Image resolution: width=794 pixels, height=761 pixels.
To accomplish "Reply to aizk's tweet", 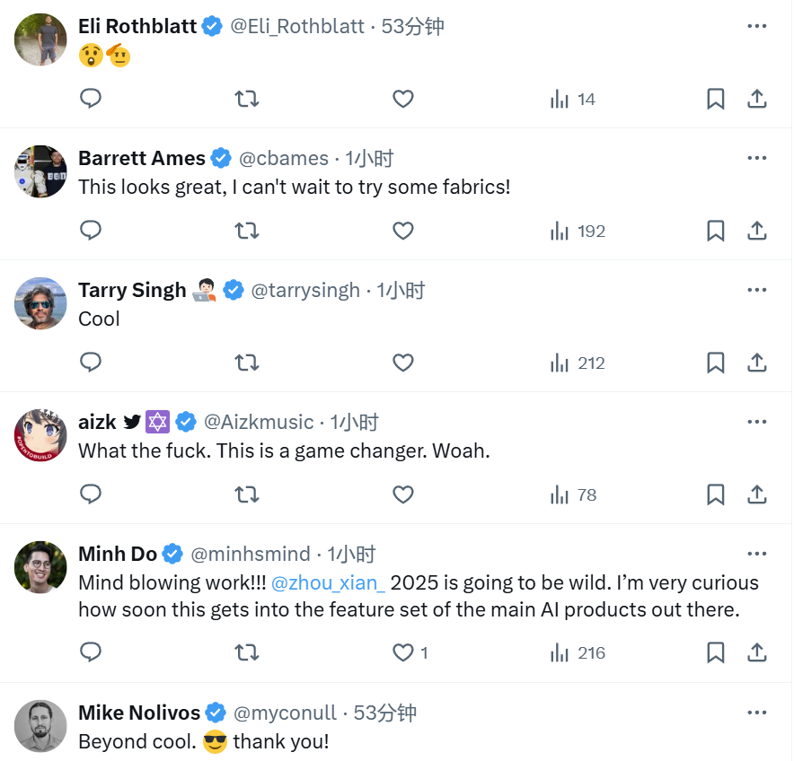I will point(91,494).
